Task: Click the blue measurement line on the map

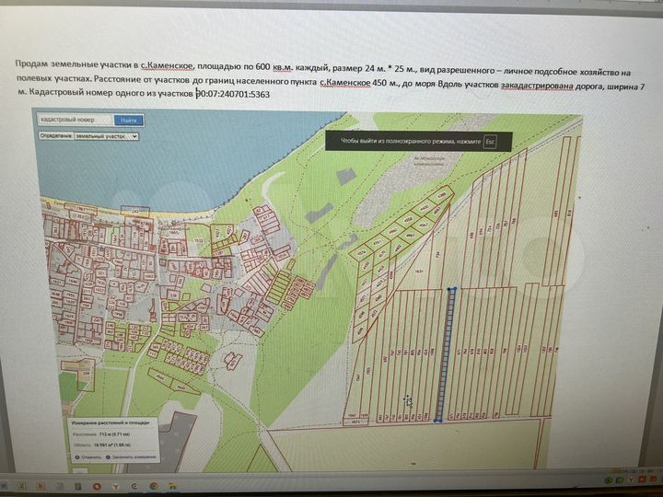Action: point(447,354)
